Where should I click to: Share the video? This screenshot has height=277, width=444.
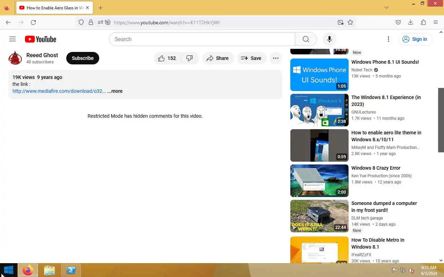click(x=217, y=58)
